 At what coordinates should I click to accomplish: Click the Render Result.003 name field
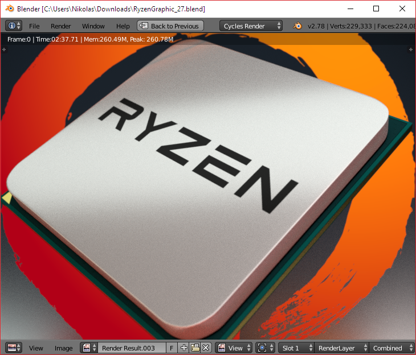pos(132,348)
